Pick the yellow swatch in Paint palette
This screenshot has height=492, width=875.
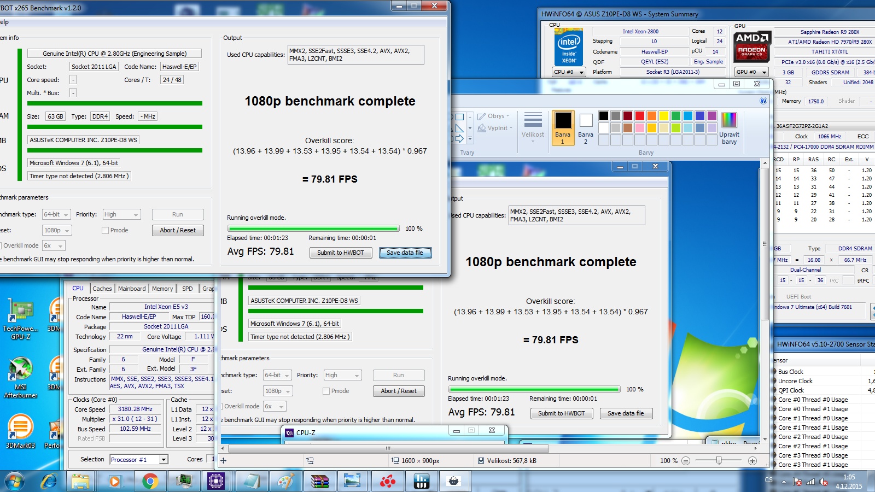[x=663, y=116]
